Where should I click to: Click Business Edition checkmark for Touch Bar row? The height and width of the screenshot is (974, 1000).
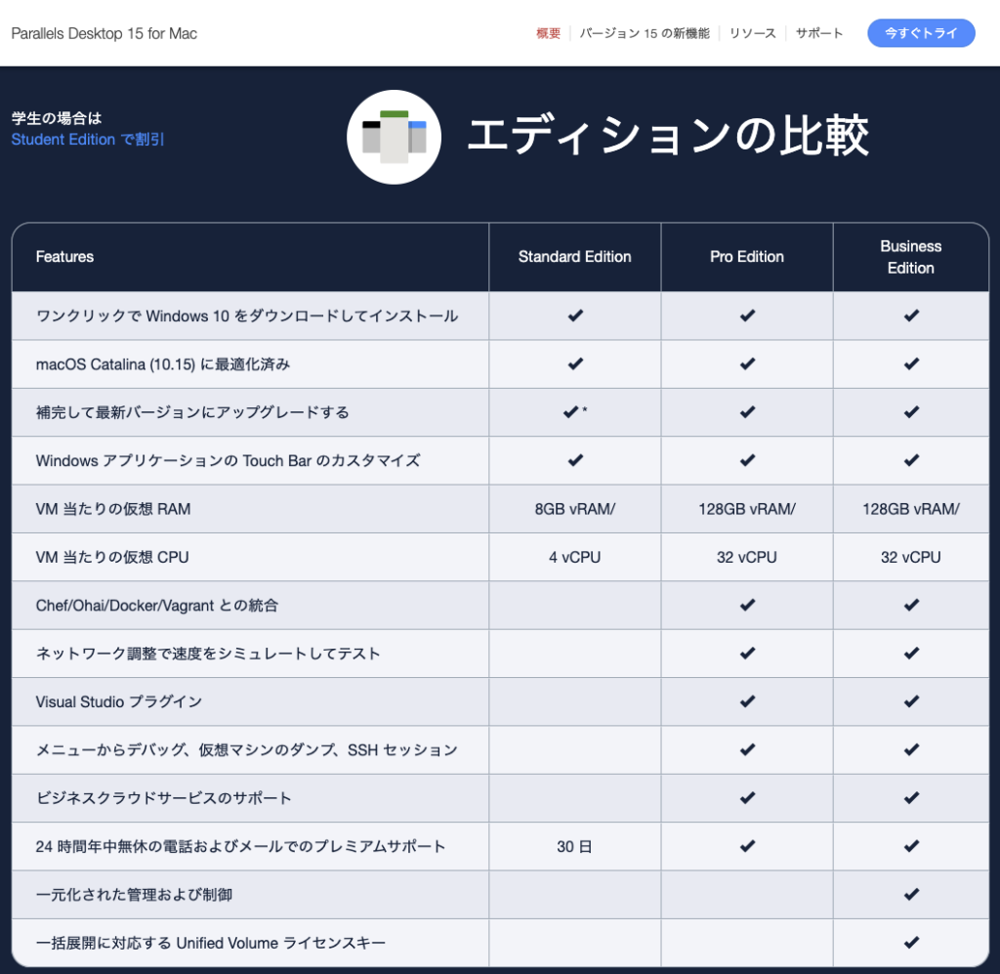(x=911, y=460)
